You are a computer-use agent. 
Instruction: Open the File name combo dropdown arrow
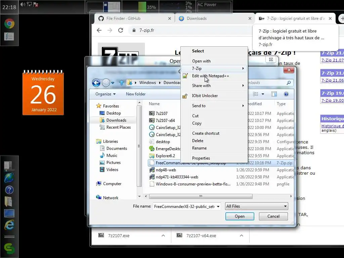pos(218,207)
